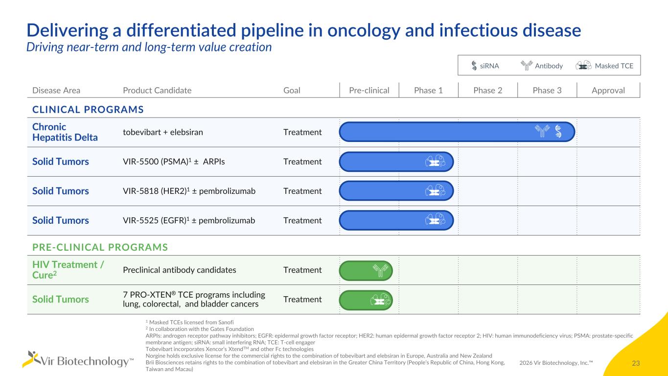Select the Approval column header
The image size is (668, 376).
tap(609, 91)
